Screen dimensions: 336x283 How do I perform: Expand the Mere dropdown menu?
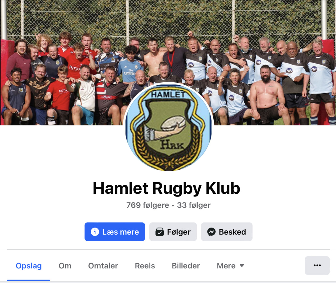point(230,266)
